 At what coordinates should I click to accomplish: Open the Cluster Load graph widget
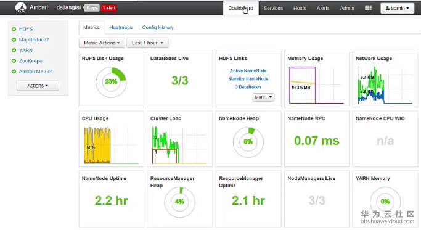pos(179,145)
